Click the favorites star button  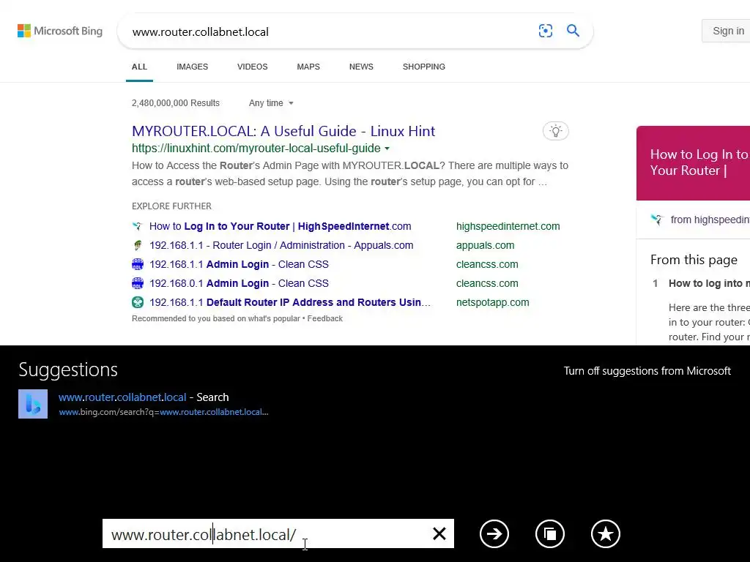tap(605, 533)
